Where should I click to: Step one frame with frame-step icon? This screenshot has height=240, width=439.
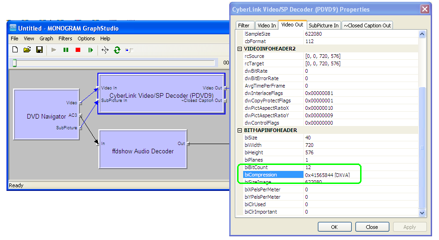pyautogui.click(x=90, y=50)
